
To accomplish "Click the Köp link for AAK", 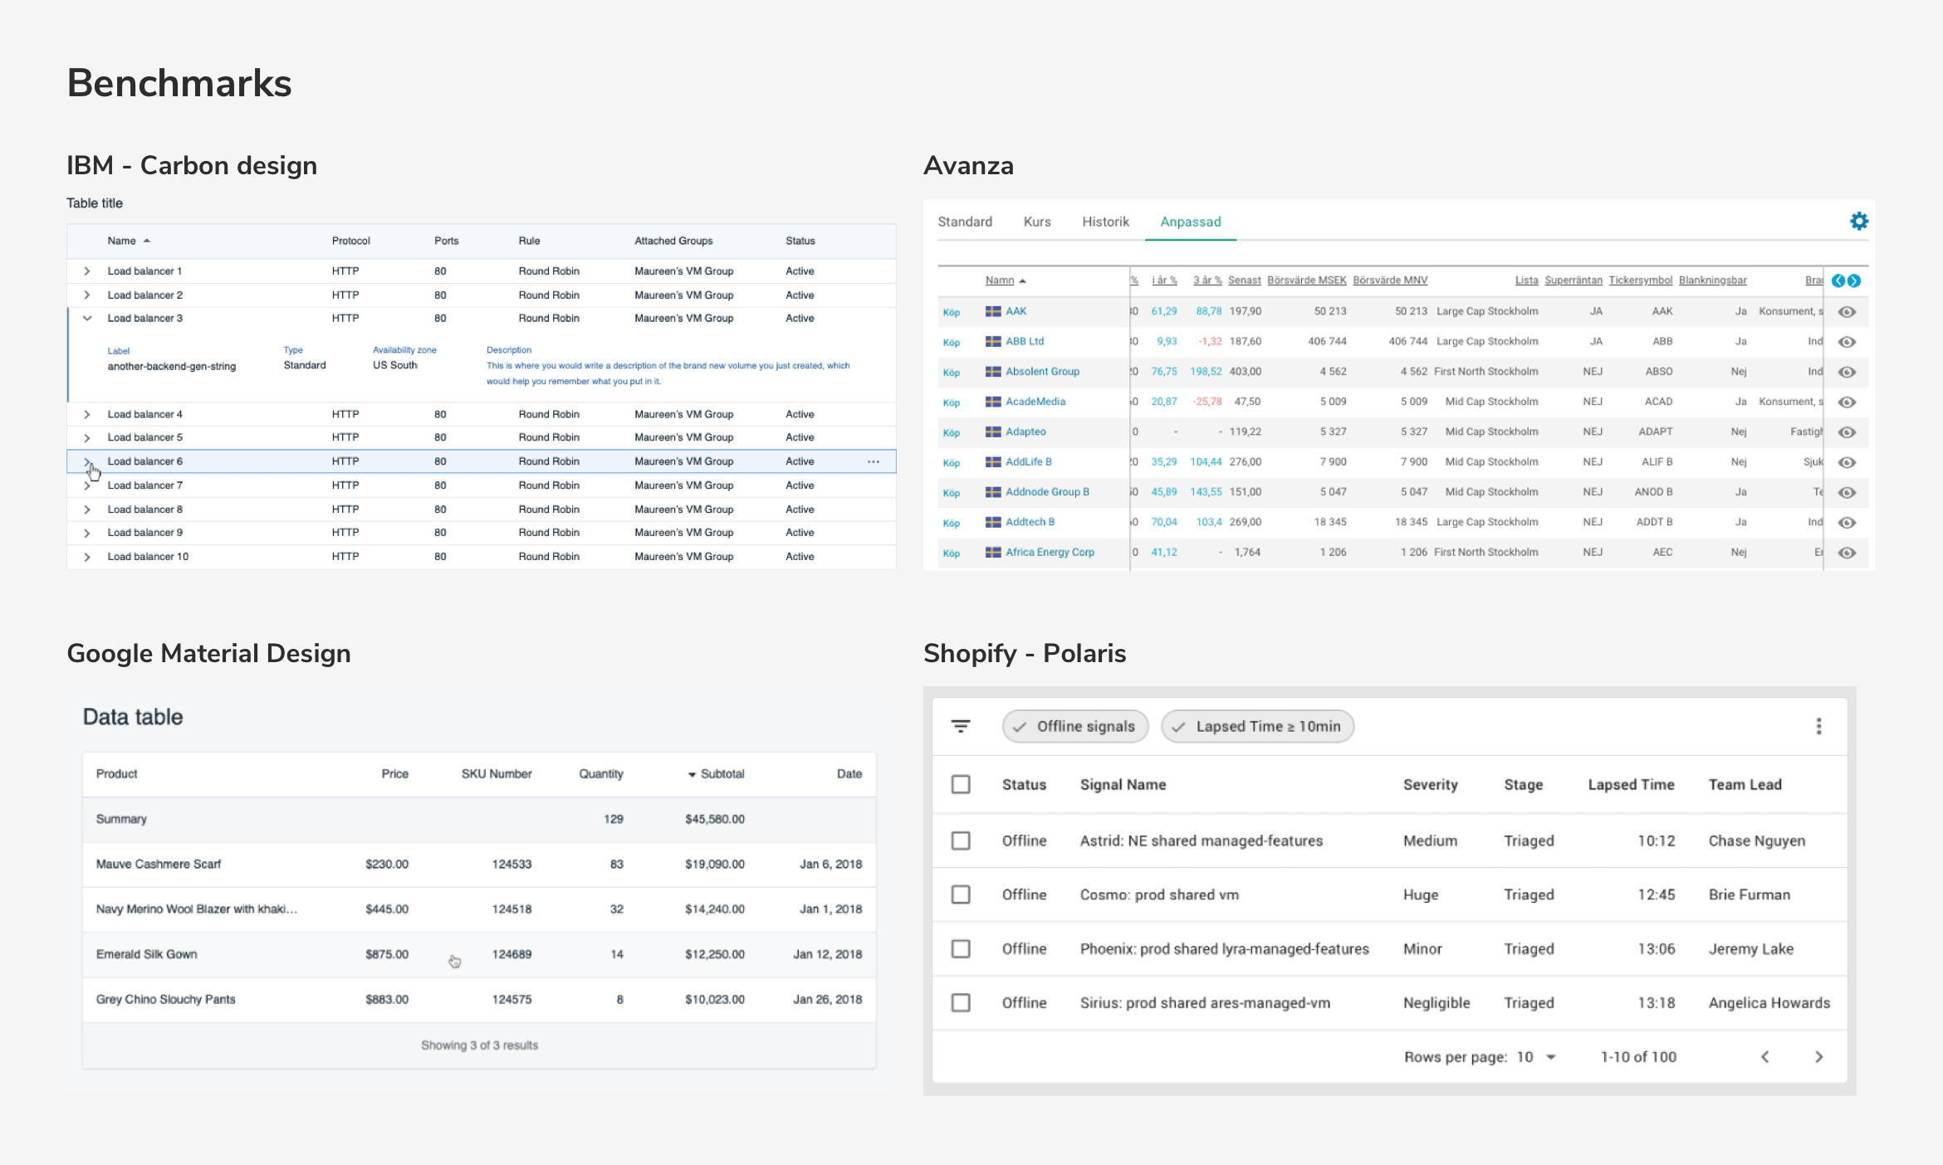I will [952, 313].
